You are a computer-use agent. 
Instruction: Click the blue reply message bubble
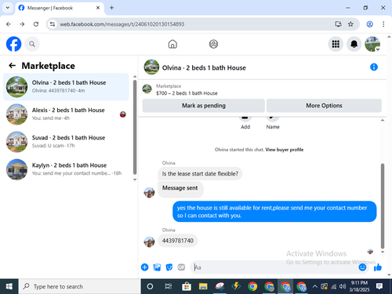click(274, 212)
